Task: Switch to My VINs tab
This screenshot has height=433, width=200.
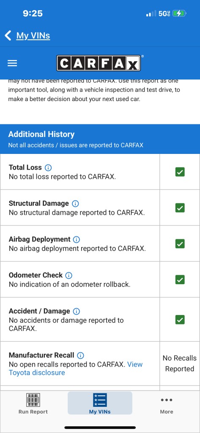Action: (x=100, y=403)
